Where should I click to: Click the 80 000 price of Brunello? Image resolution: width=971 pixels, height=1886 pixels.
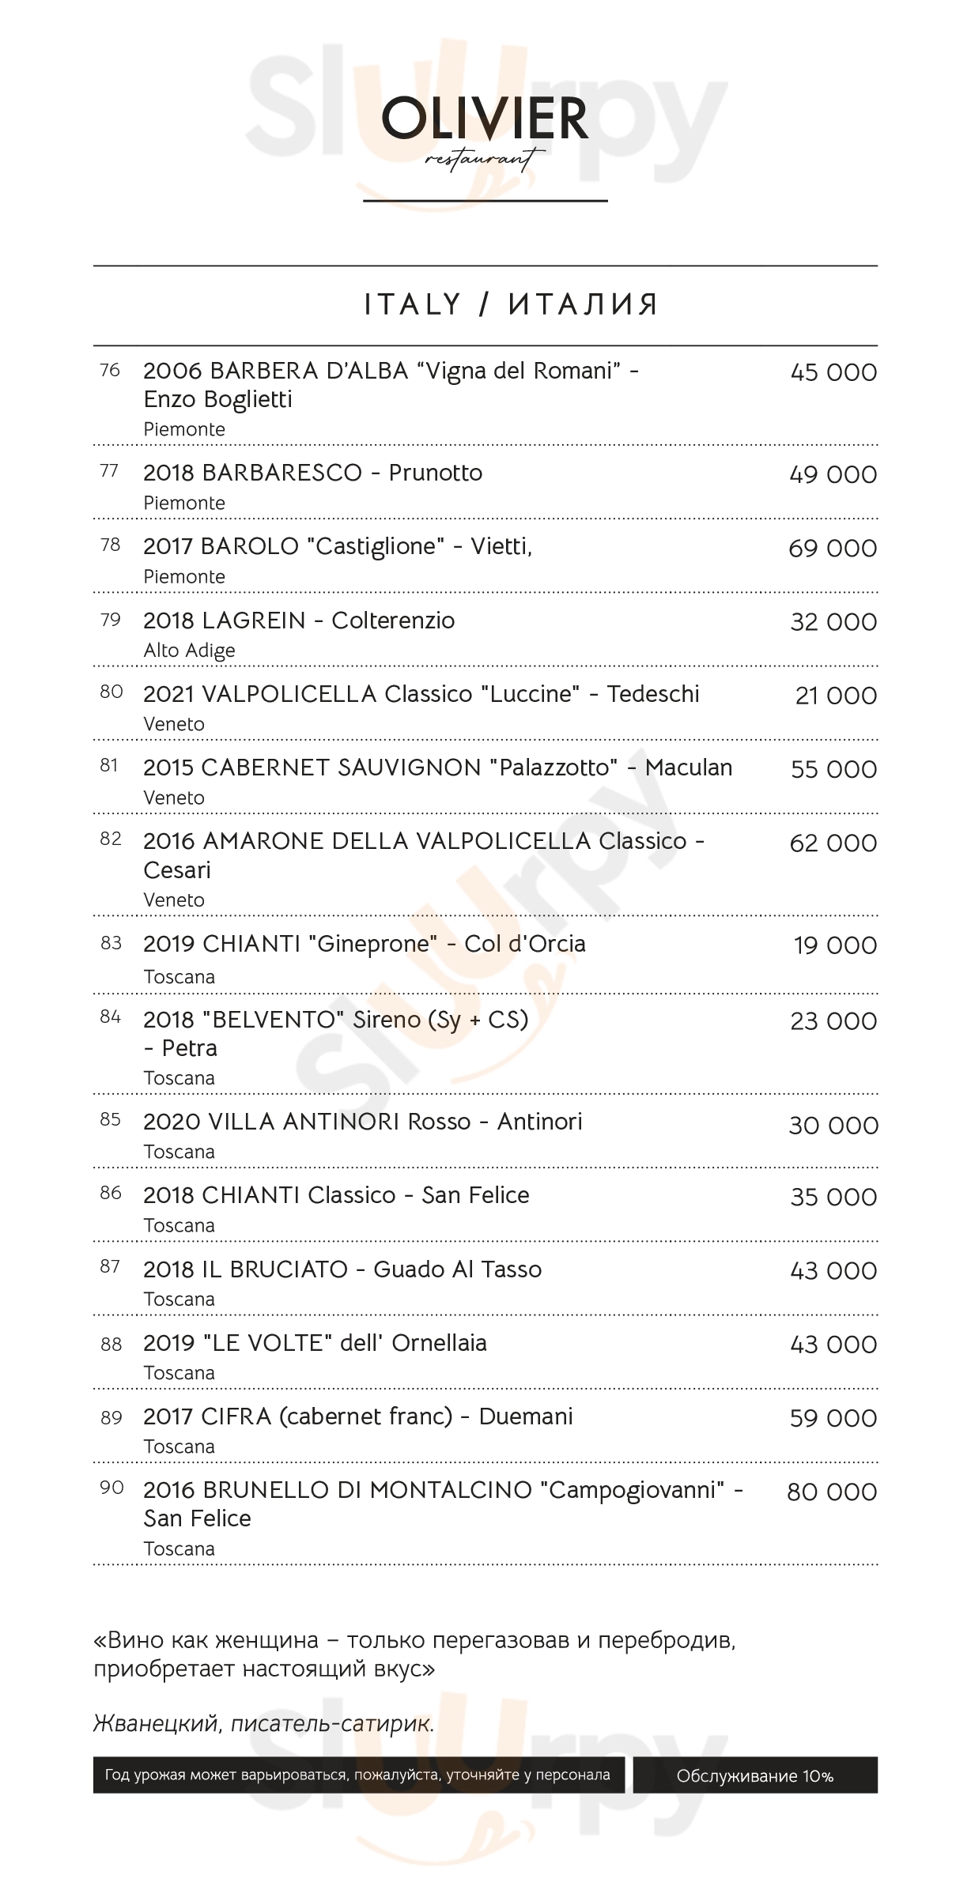[x=832, y=1492]
